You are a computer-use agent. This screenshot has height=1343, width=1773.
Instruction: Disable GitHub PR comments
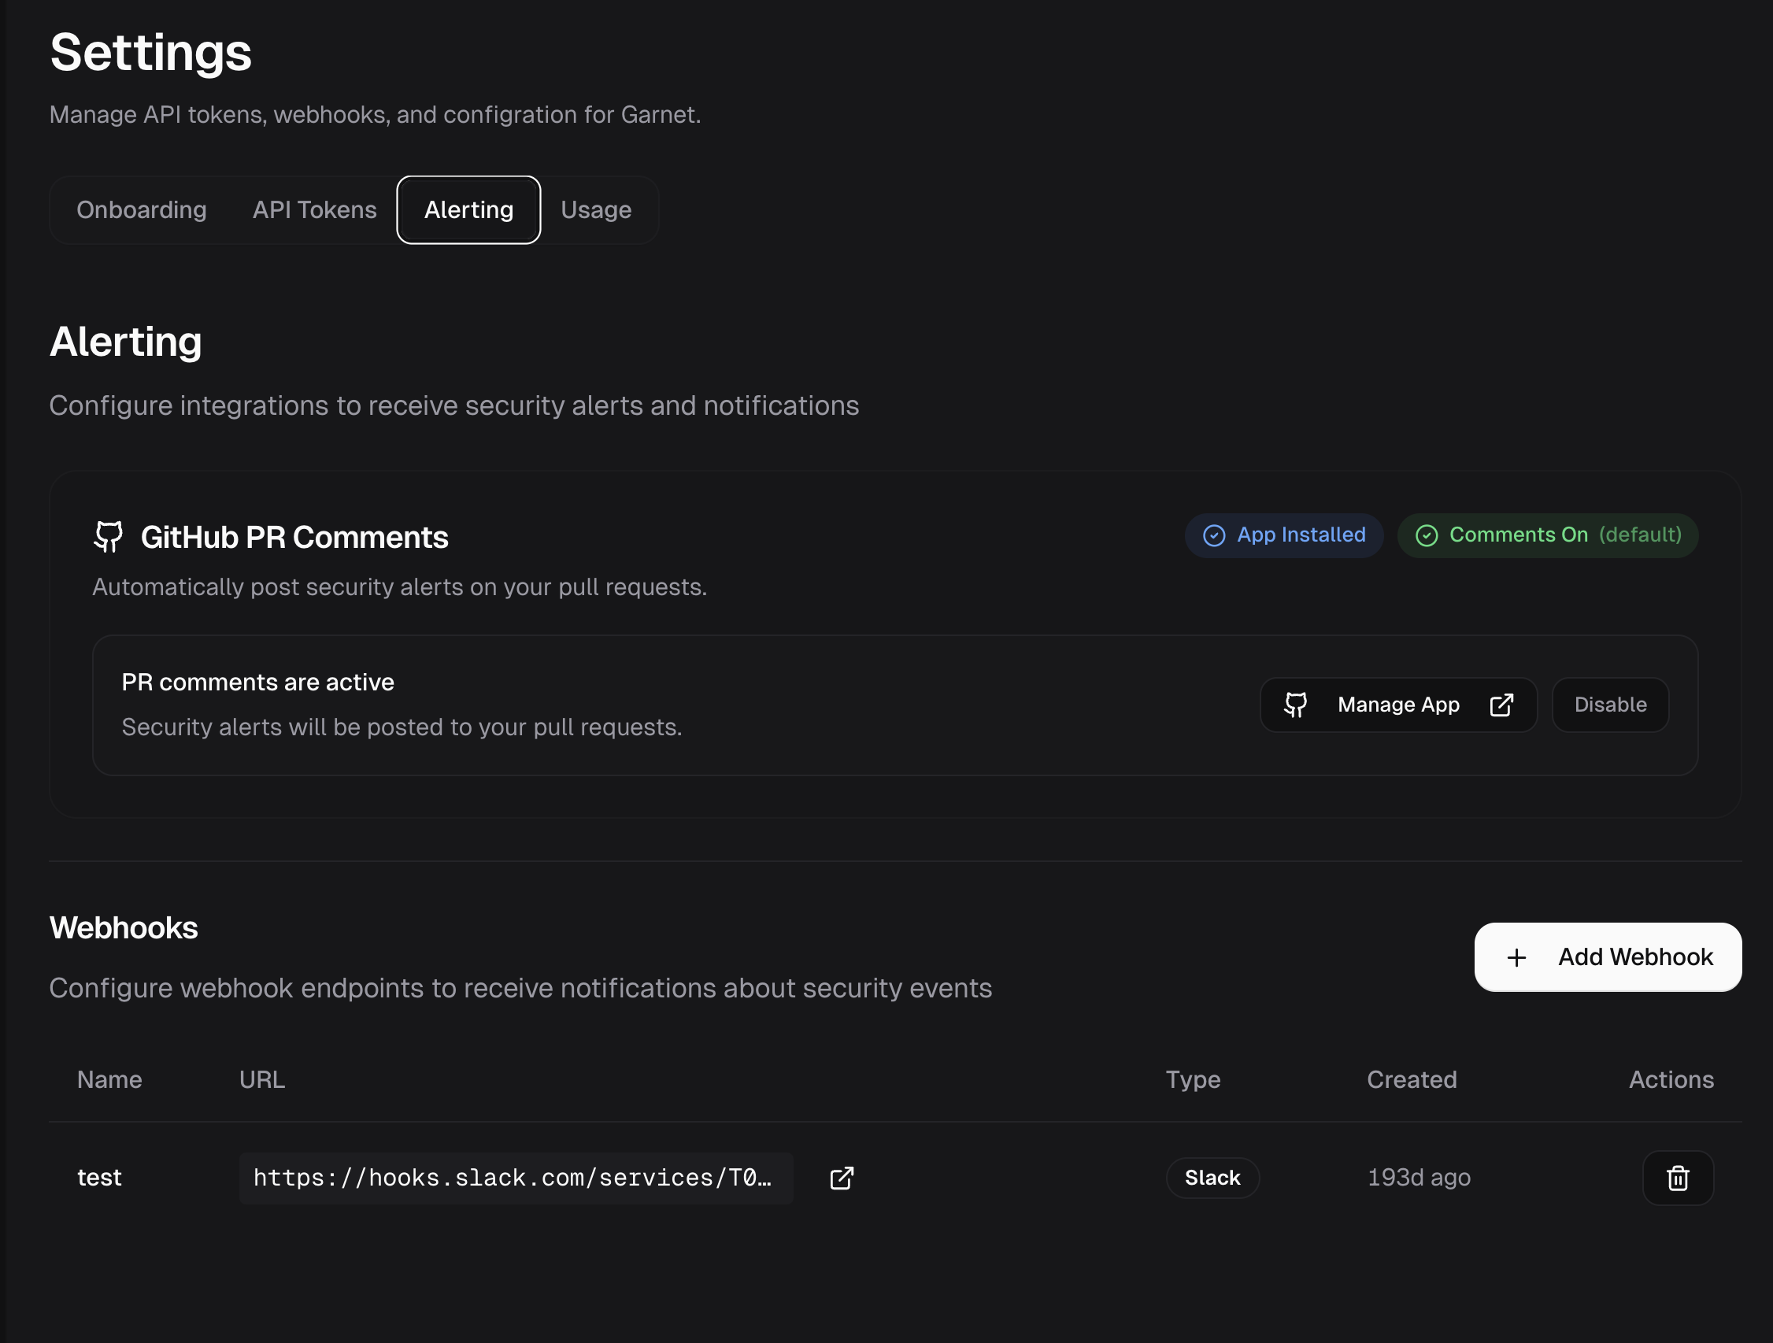point(1609,705)
